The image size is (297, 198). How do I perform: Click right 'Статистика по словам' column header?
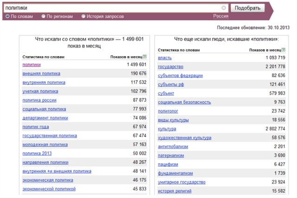[179, 50]
